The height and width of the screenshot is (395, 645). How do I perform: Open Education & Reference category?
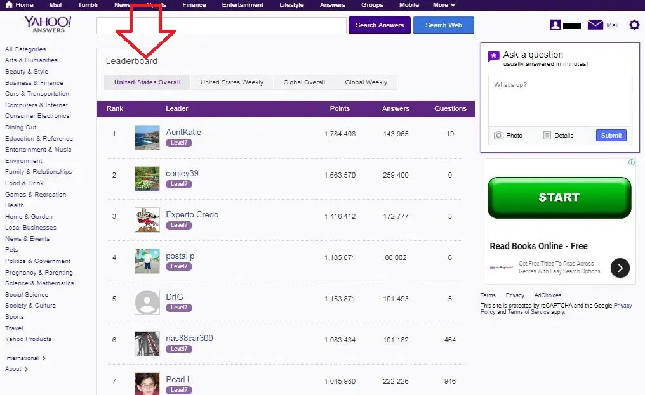[39, 138]
